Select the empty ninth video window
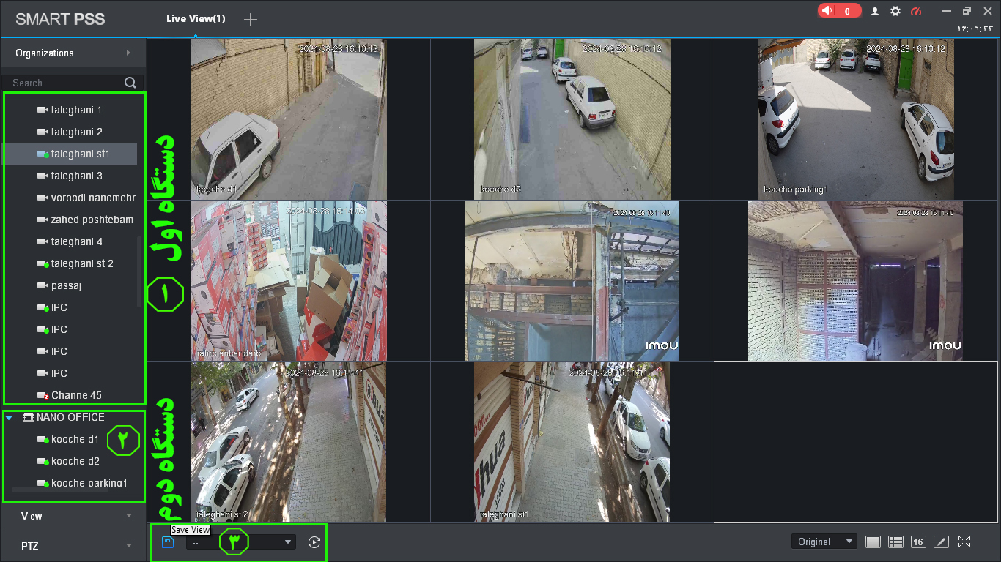Image resolution: width=1001 pixels, height=562 pixels. pos(856,442)
